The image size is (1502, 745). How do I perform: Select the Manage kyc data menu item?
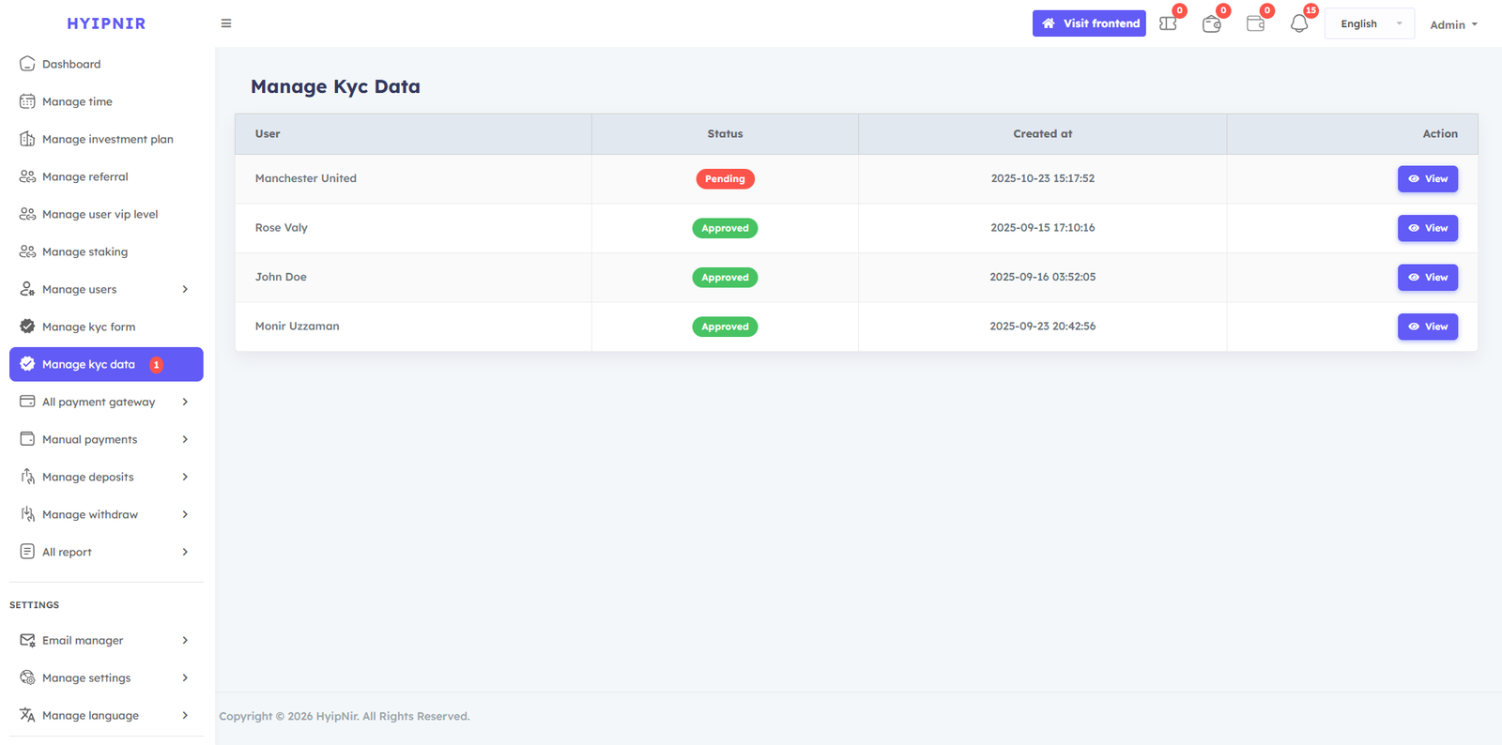[x=106, y=364]
